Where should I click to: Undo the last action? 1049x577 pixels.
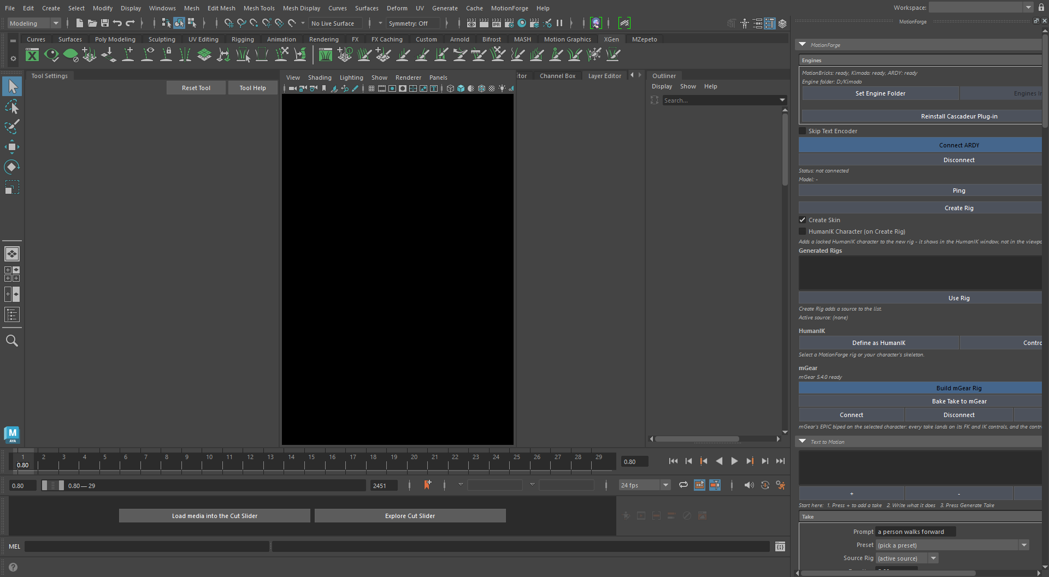117,23
